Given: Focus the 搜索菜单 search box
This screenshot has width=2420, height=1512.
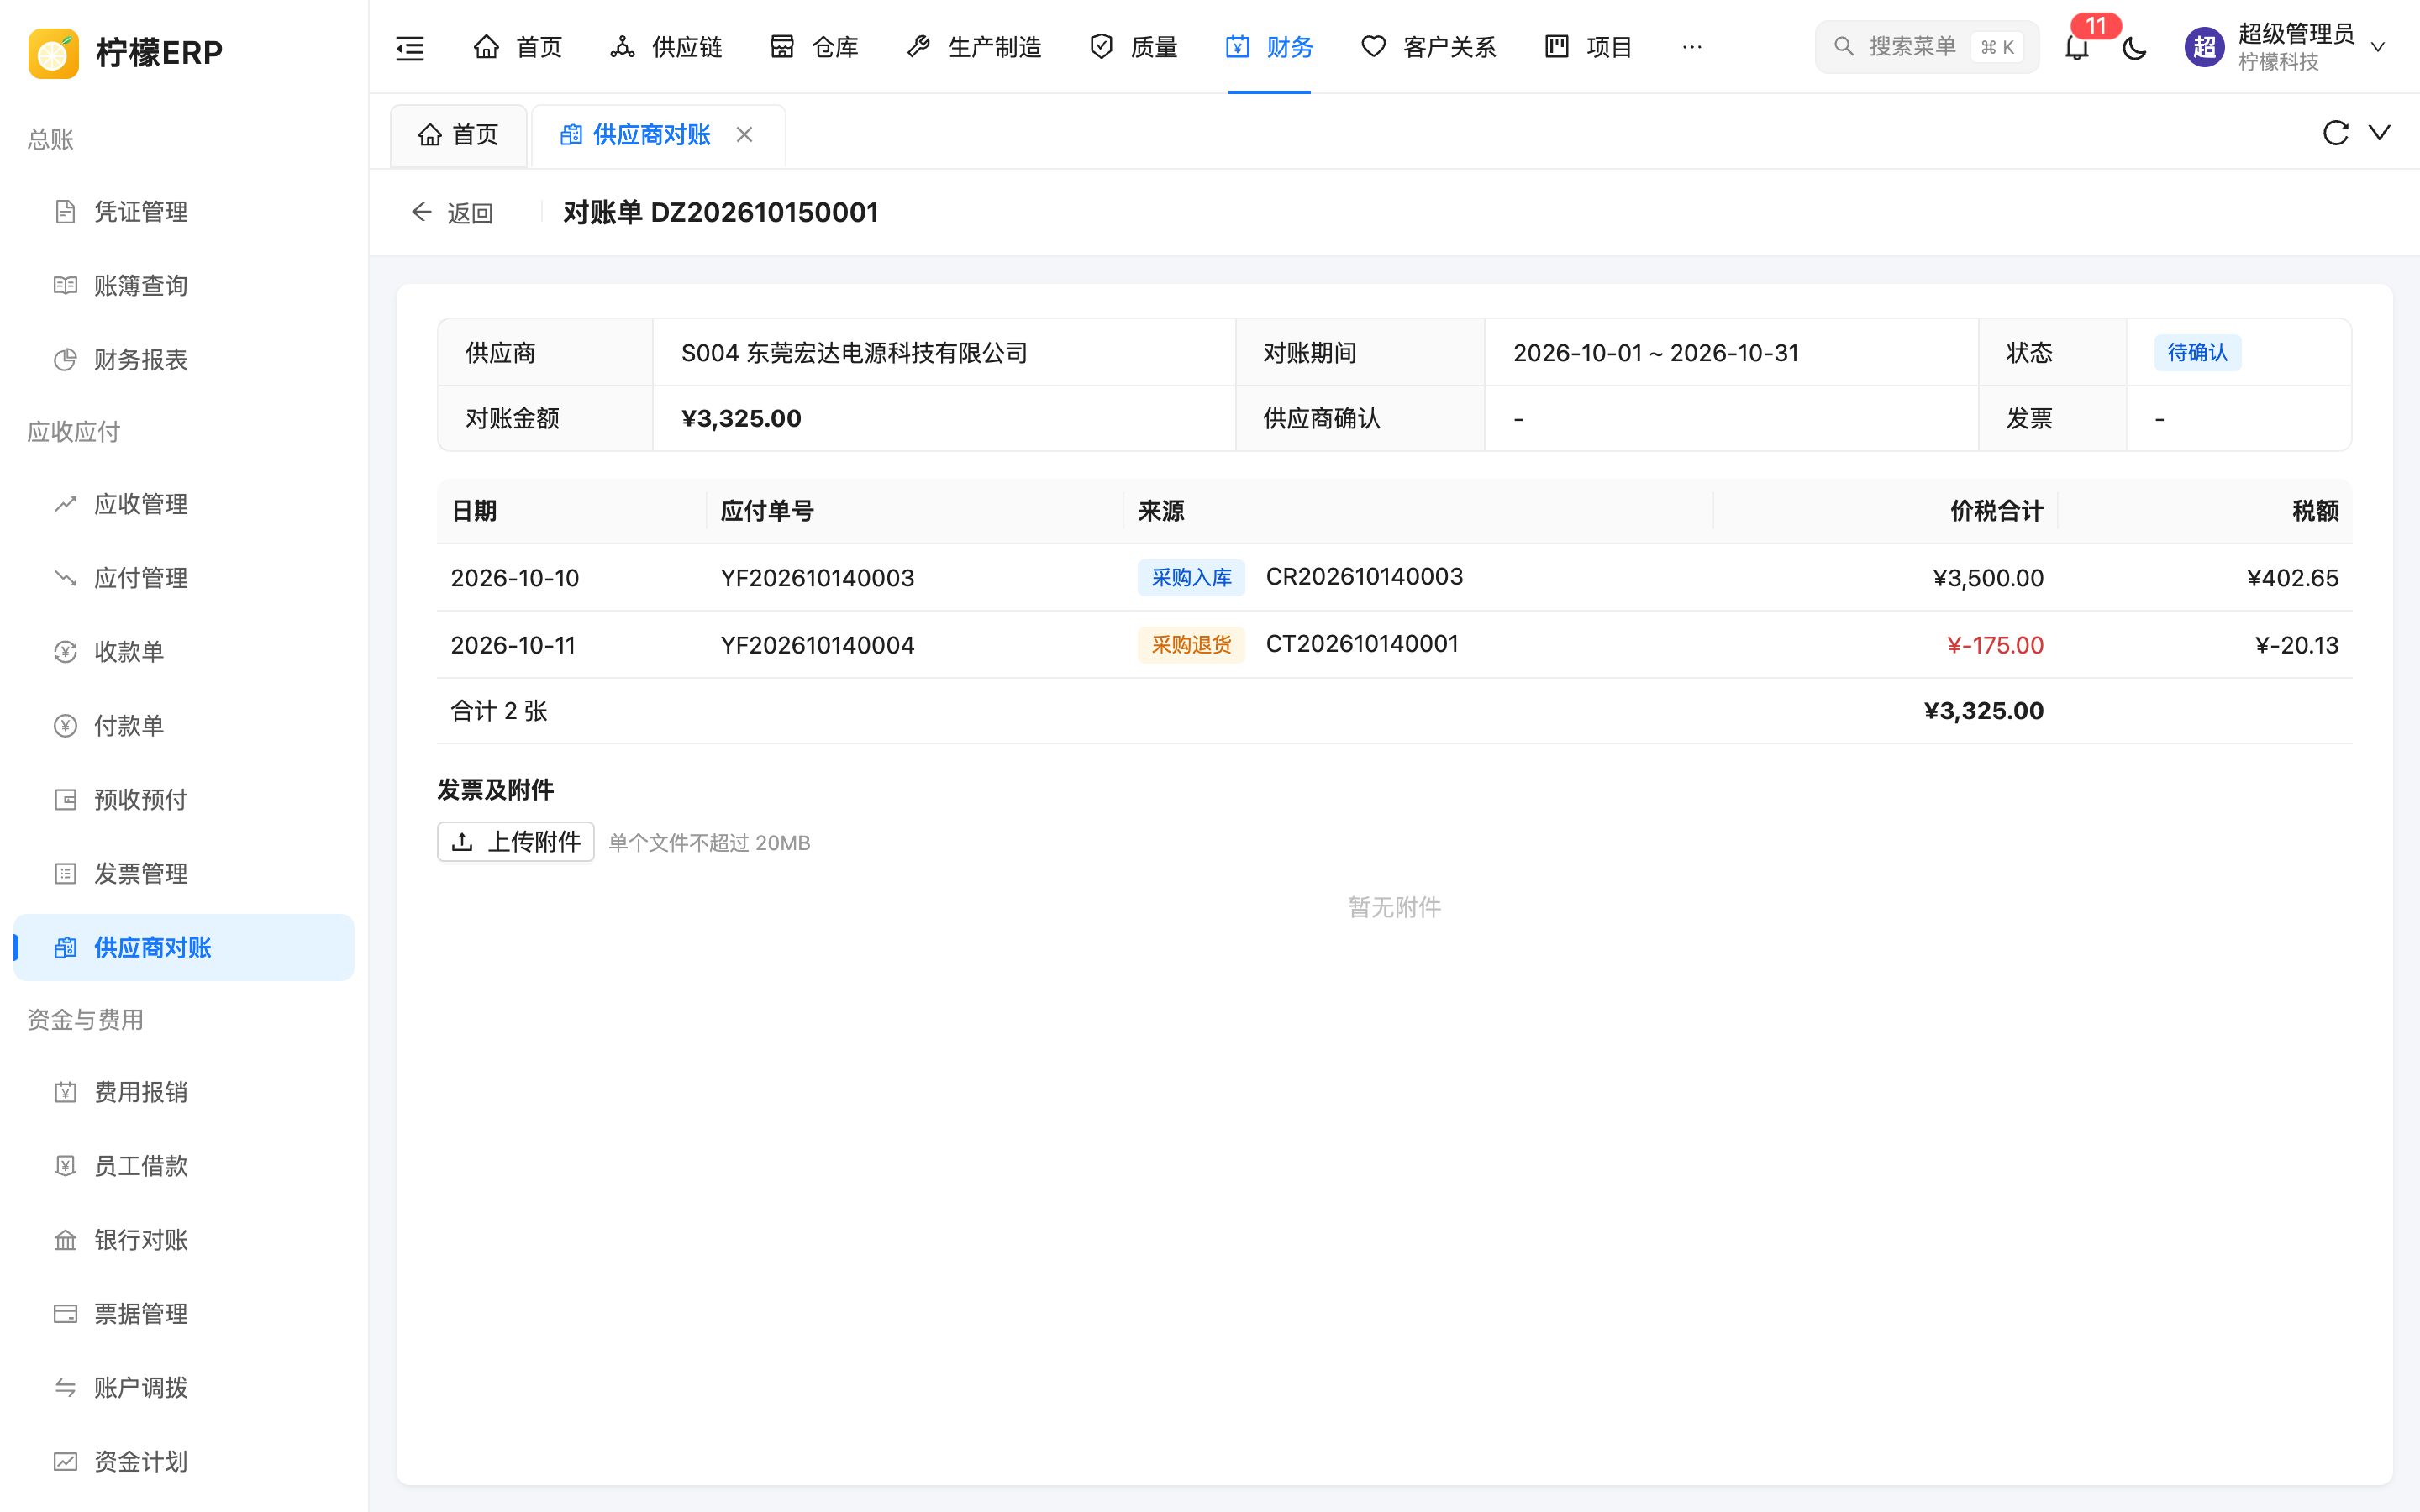Looking at the screenshot, I should coord(1927,47).
